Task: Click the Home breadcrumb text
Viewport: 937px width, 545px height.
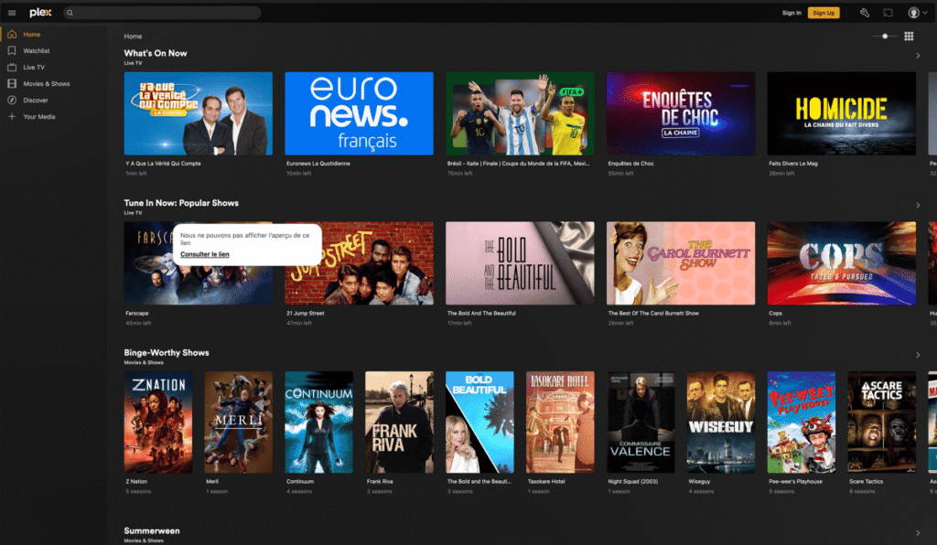Action: click(133, 37)
